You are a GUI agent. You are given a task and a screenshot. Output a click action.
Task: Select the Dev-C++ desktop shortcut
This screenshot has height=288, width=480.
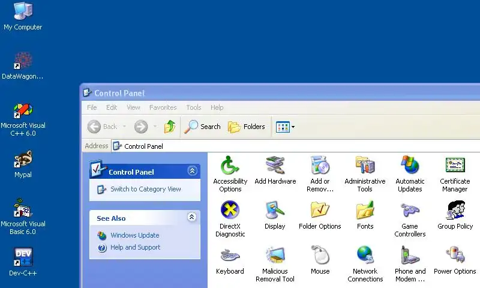pyautogui.click(x=23, y=262)
